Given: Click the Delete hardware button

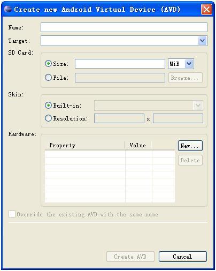Looking at the screenshot, I should point(190,160).
